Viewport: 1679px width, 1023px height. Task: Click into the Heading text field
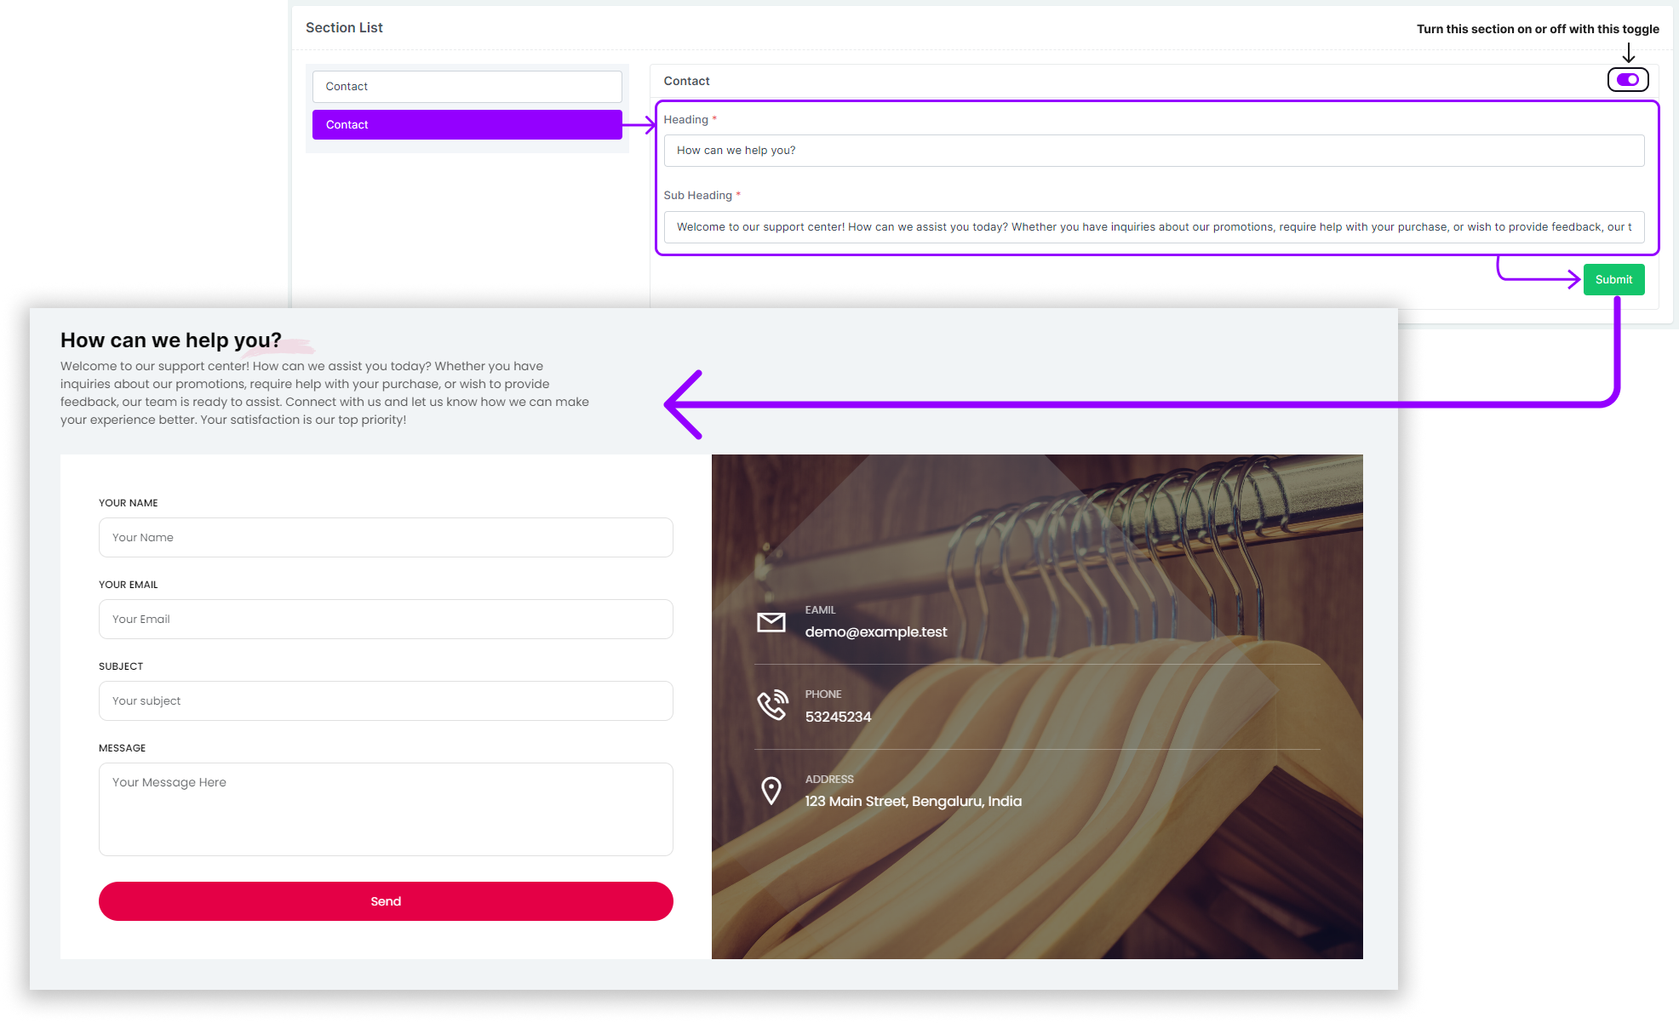pos(1153,151)
